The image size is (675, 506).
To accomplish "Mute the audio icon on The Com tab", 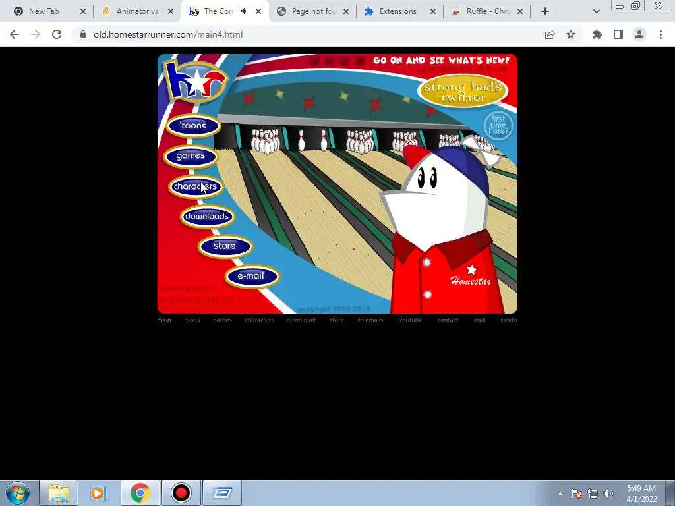I will (x=245, y=11).
